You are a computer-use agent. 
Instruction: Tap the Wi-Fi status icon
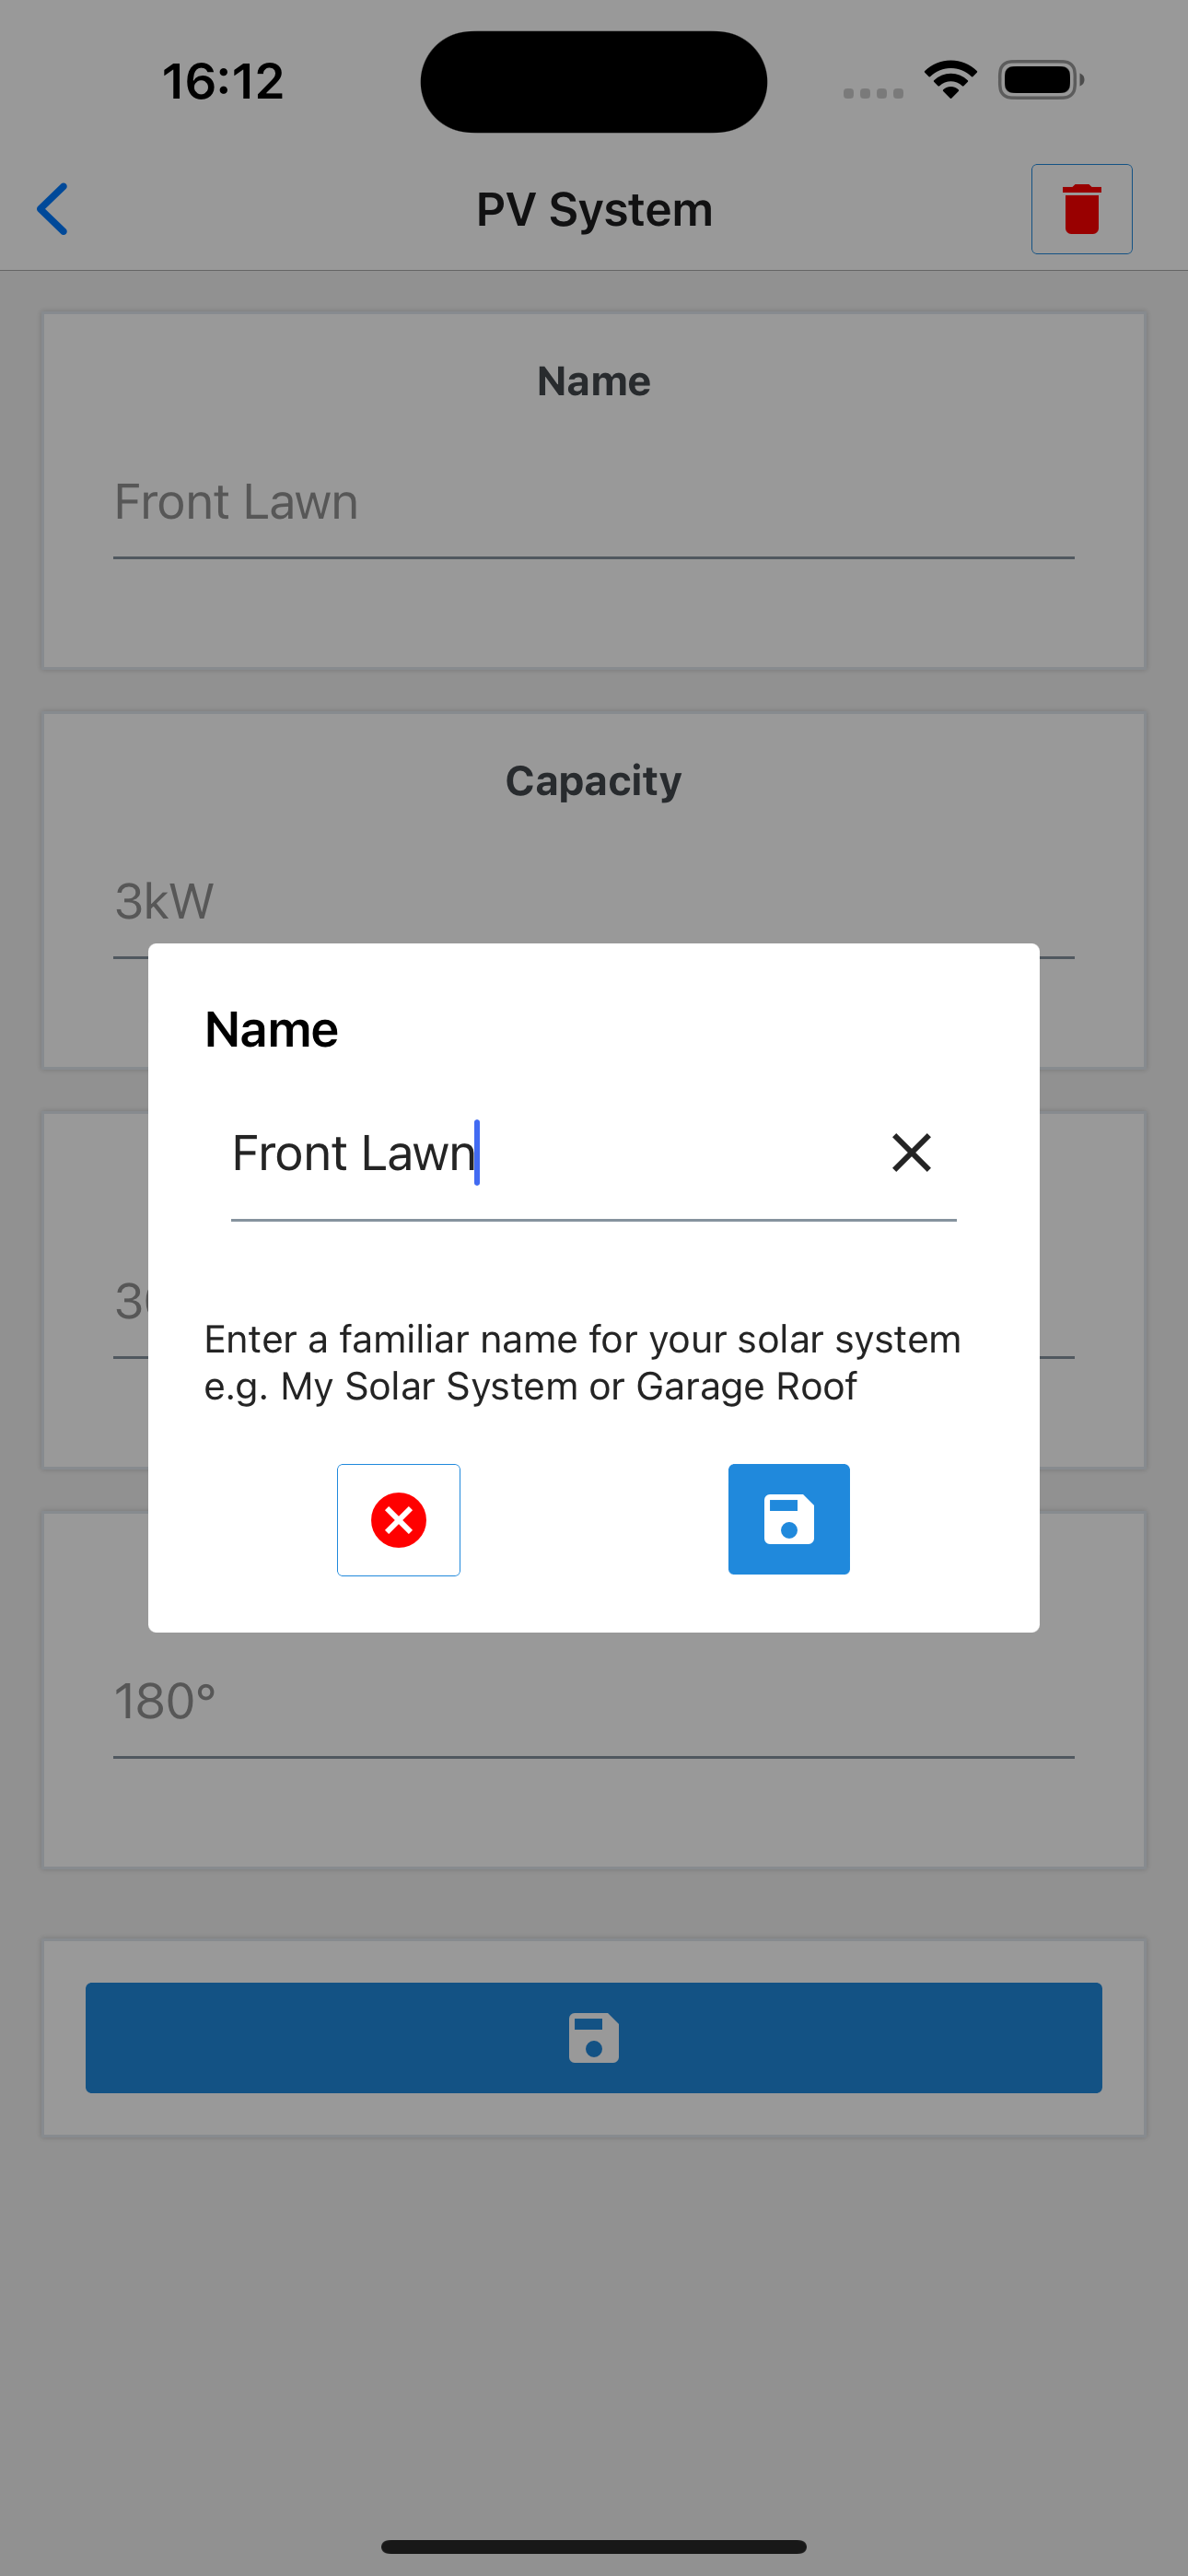click(950, 80)
